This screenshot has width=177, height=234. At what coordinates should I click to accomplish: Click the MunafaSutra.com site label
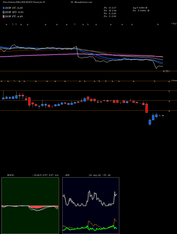pos(84,2)
